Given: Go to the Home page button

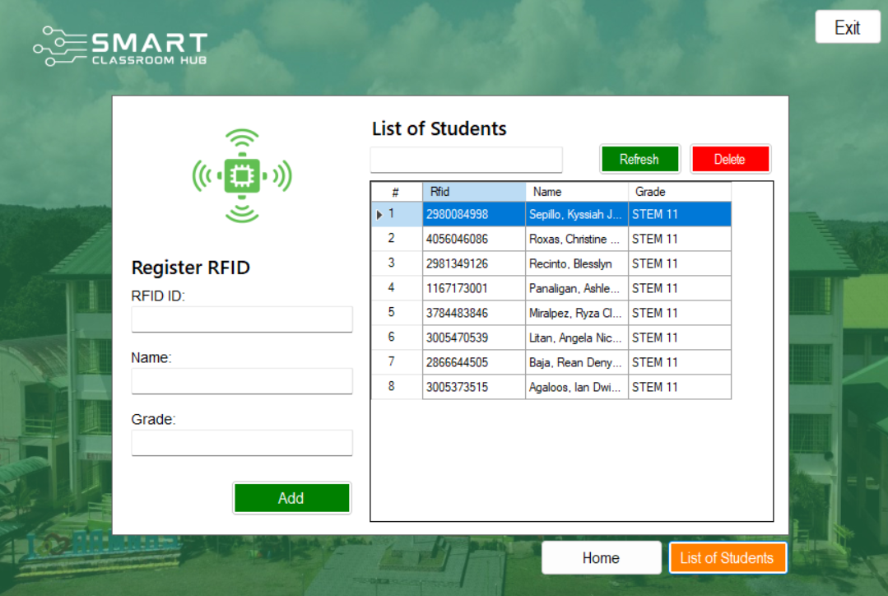Looking at the screenshot, I should coord(601,558).
